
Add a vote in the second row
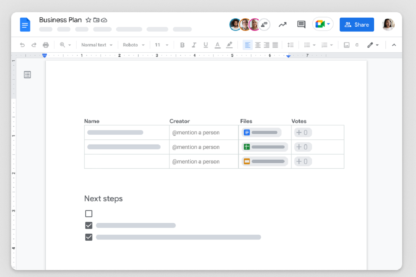tap(303, 147)
